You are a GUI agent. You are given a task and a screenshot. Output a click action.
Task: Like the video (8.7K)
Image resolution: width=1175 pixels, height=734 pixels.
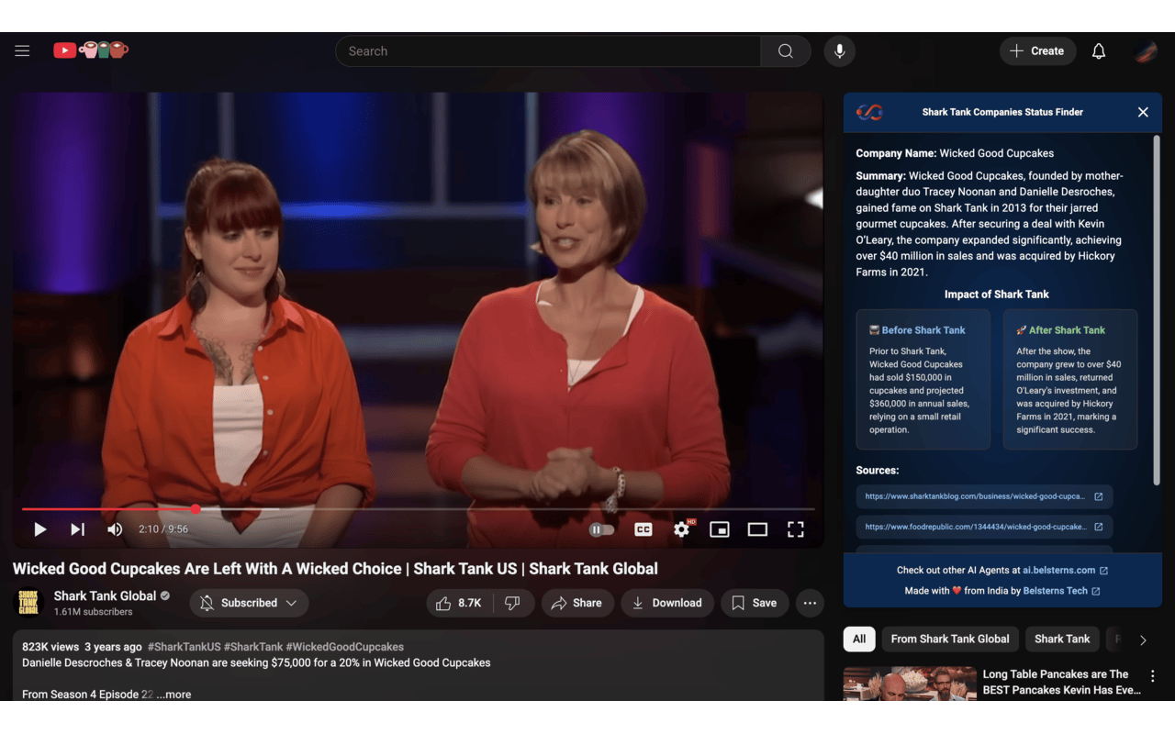tap(460, 603)
